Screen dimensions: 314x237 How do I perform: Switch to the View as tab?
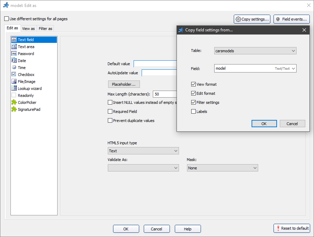click(28, 28)
